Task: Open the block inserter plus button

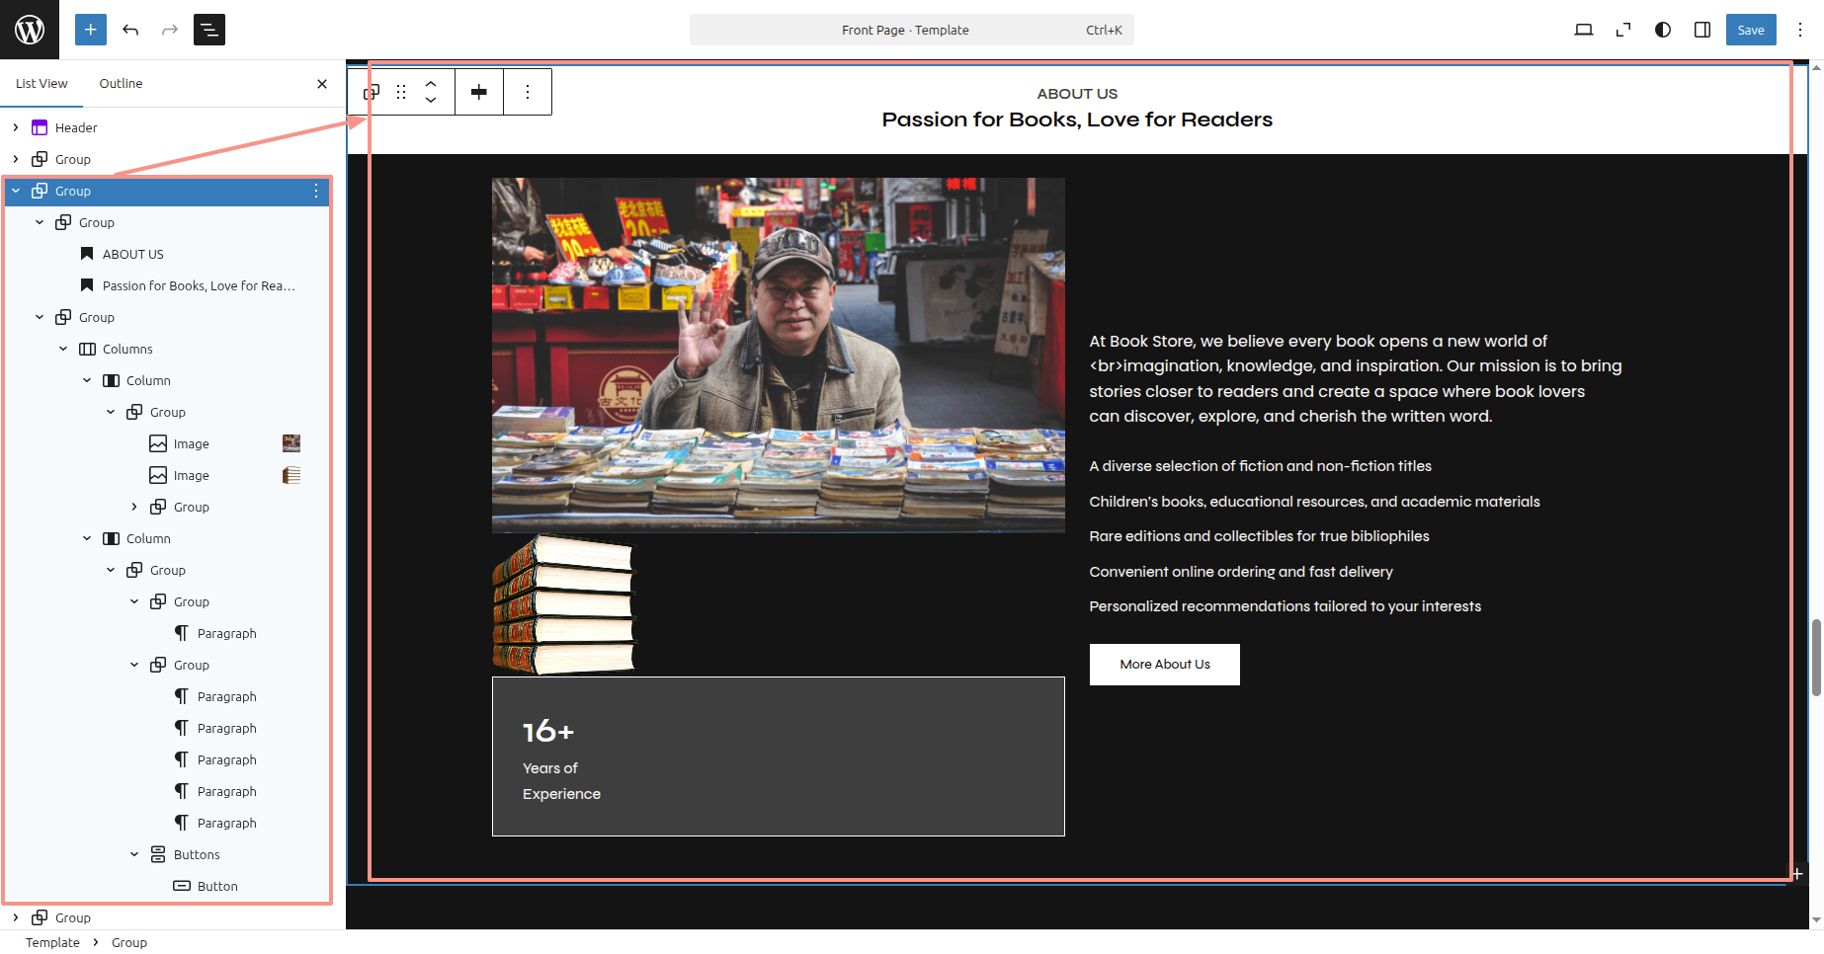Action: click(x=90, y=30)
